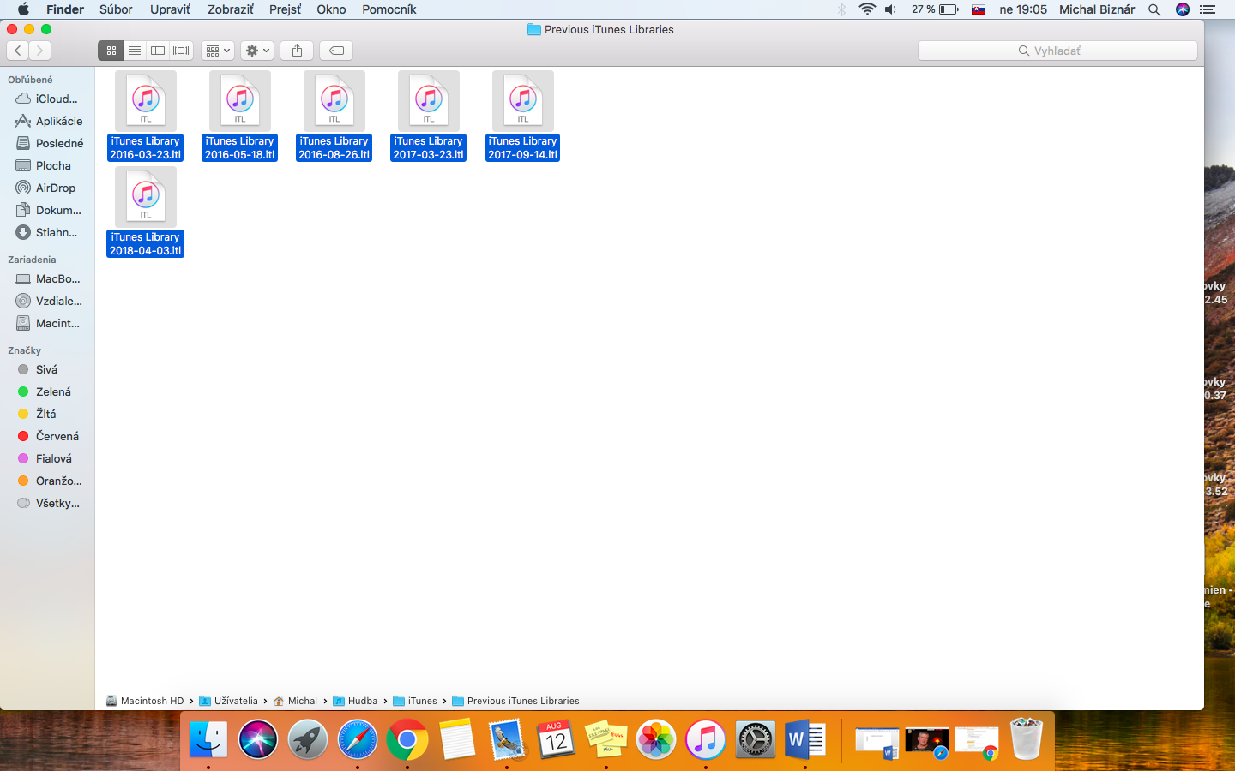Focus the Vyhľadať search field
Screen dimensions: 1235x771
coord(1057,51)
